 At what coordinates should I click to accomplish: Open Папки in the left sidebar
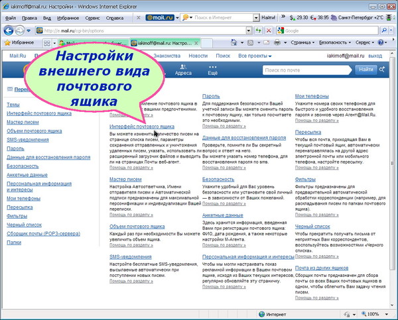click(x=14, y=242)
